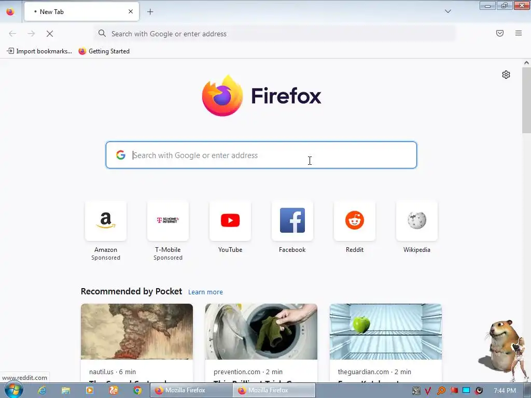531x398 pixels.
Task: Go forward with the forward arrow
Action: tap(31, 34)
